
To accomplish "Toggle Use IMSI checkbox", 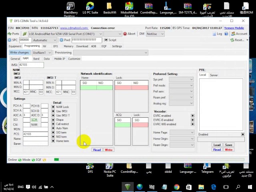I will 53,111.
